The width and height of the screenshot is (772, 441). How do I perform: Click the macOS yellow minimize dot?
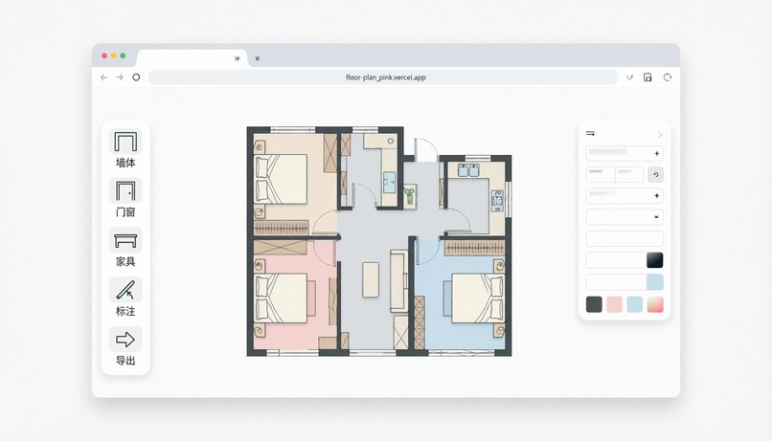tap(114, 55)
